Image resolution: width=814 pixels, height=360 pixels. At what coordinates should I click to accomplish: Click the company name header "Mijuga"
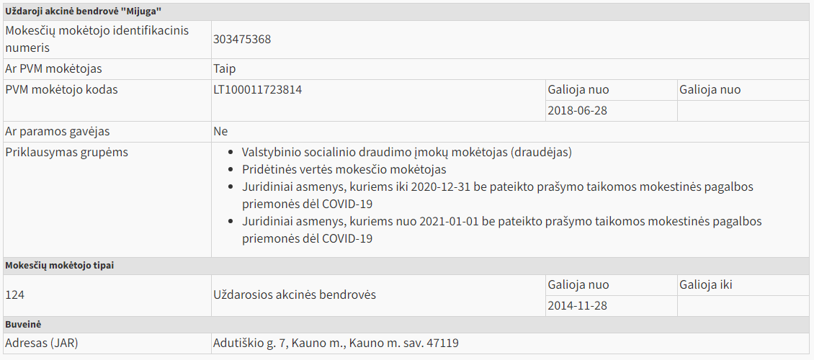[x=84, y=12]
